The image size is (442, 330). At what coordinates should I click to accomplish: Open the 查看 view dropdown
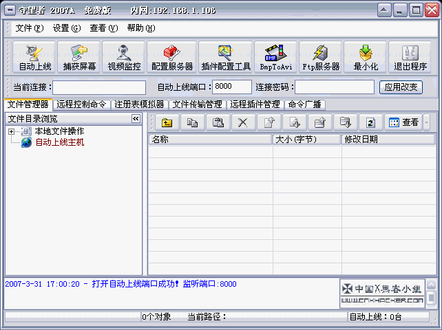point(427,122)
